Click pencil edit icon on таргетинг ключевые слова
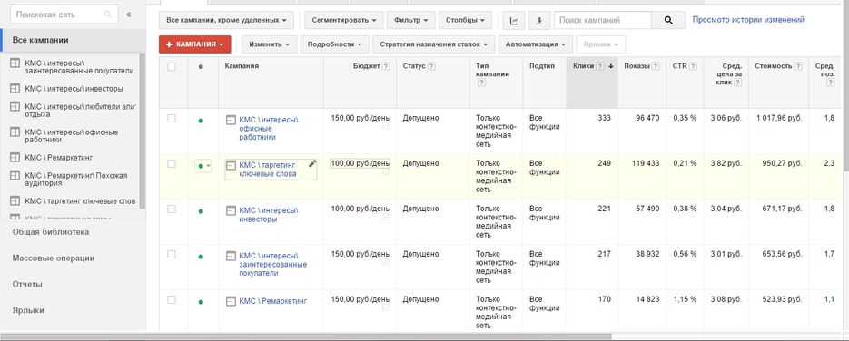 (x=311, y=164)
